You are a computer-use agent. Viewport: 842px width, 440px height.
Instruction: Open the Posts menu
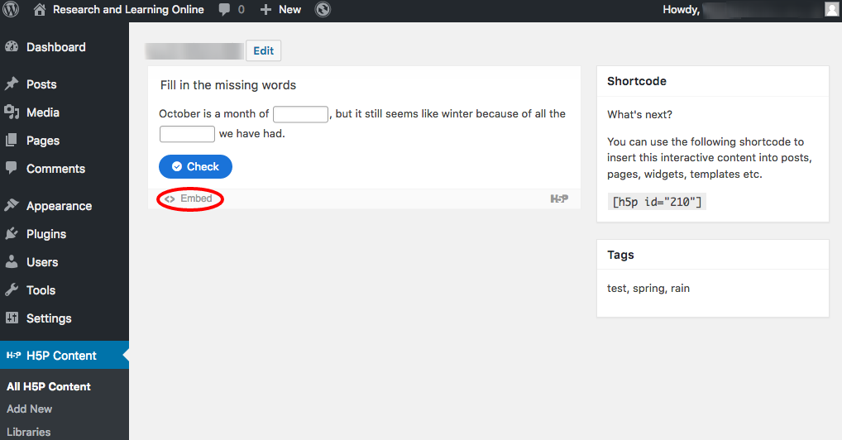coord(41,84)
